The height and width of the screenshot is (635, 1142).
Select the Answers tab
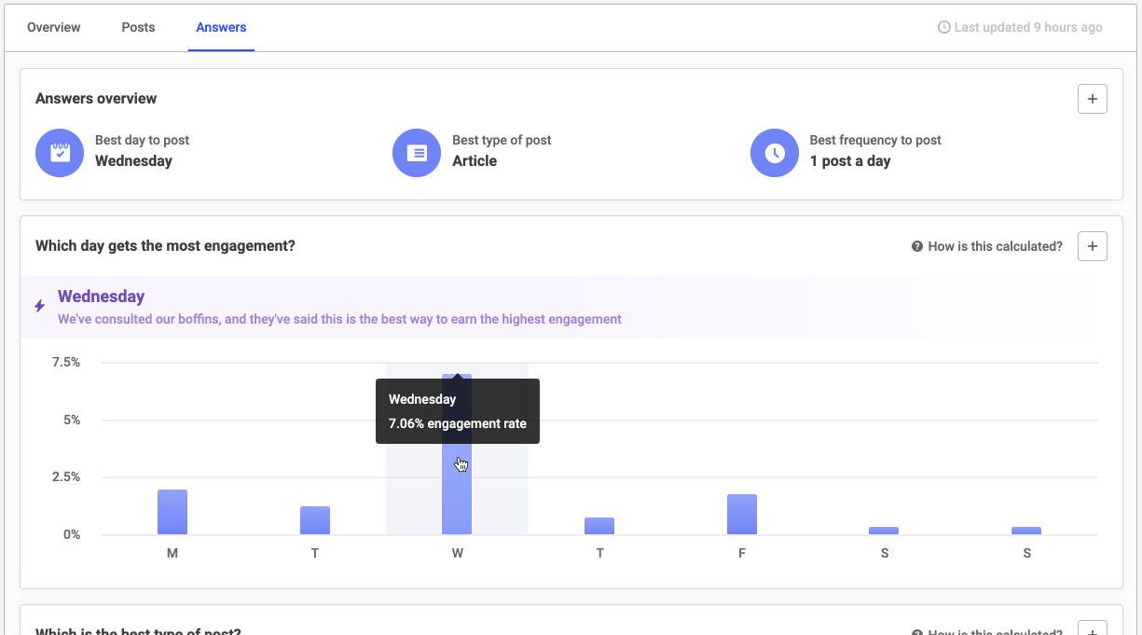click(x=221, y=27)
